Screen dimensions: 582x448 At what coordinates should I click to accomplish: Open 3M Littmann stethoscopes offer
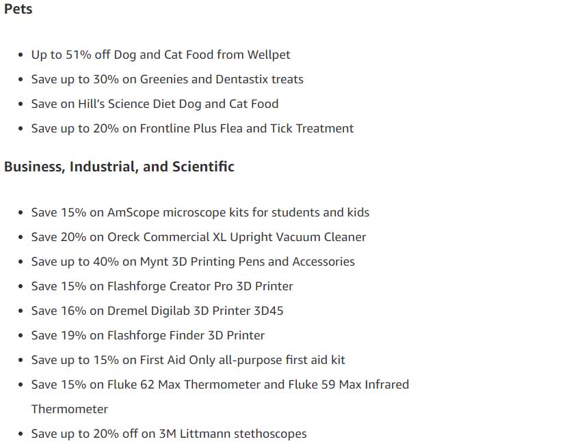[169, 434]
